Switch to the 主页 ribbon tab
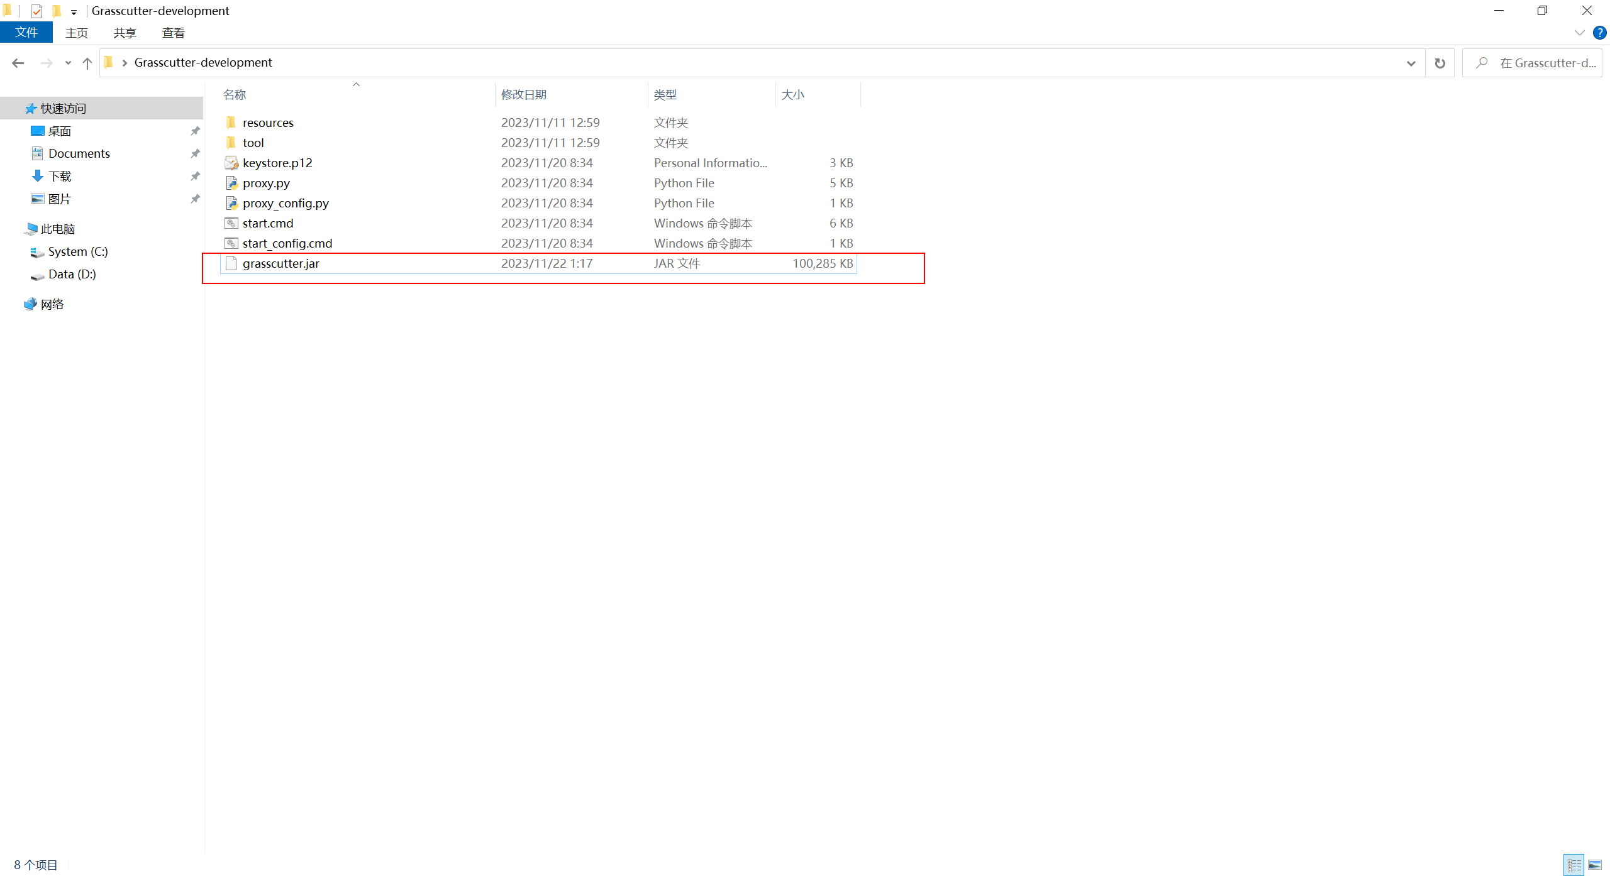Screen dimensions: 1610x876 [77, 33]
